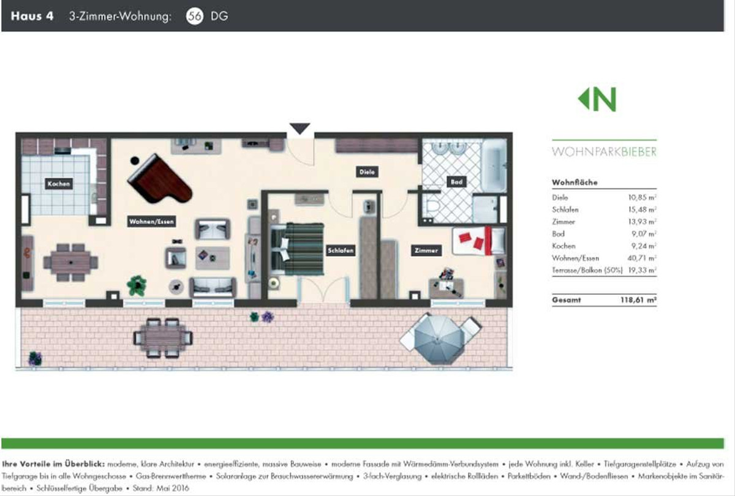
Task: Select the bathtub in the Bad room
Action: (x=494, y=164)
